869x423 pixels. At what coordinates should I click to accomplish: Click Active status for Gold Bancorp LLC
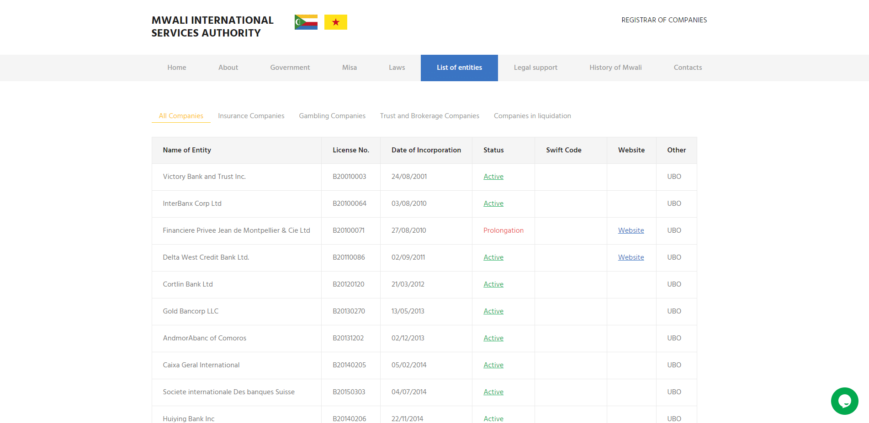click(x=493, y=311)
